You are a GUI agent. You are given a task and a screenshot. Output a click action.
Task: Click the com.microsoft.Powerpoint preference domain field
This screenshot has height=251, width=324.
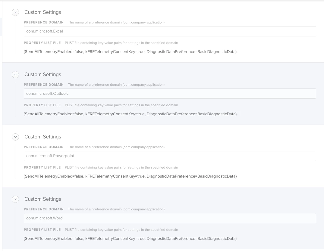tap(170, 156)
